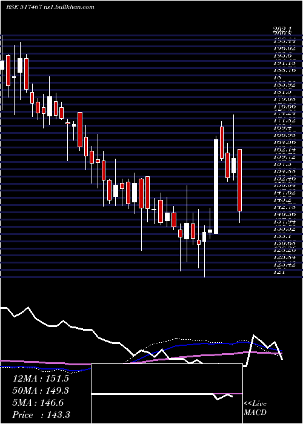Click the '196.02' price axis label

point(284,48)
